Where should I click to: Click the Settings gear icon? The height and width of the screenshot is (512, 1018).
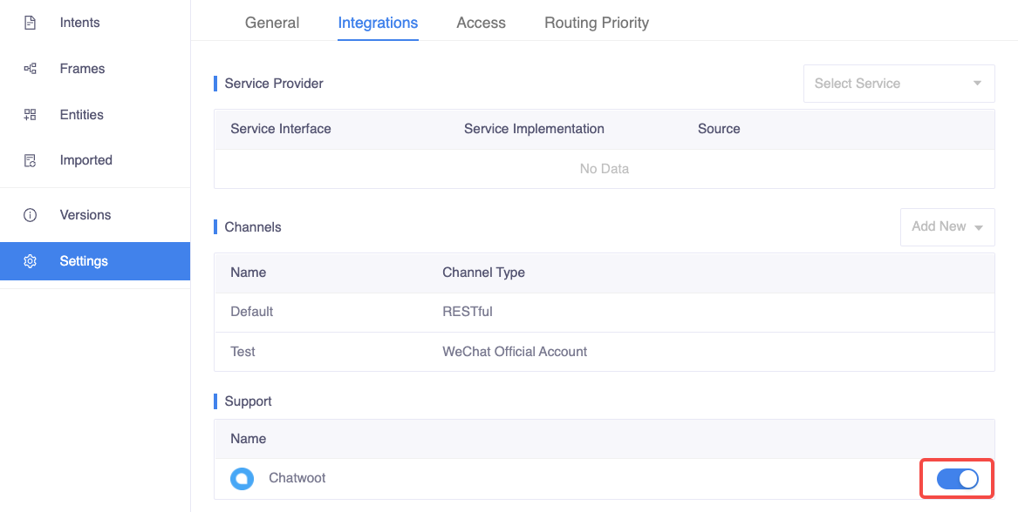30,261
